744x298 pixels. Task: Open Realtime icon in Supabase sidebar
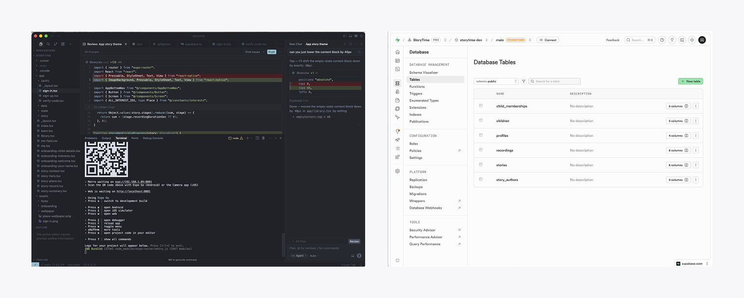pyautogui.click(x=398, y=117)
